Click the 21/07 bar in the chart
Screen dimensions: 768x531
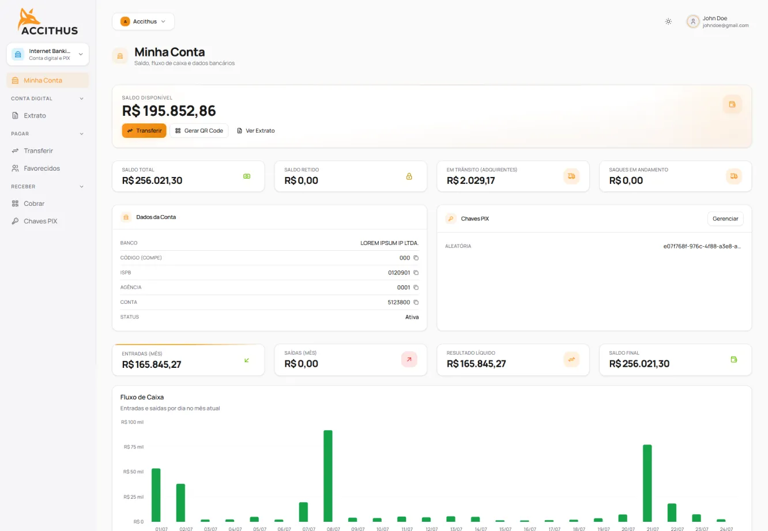(x=647, y=483)
